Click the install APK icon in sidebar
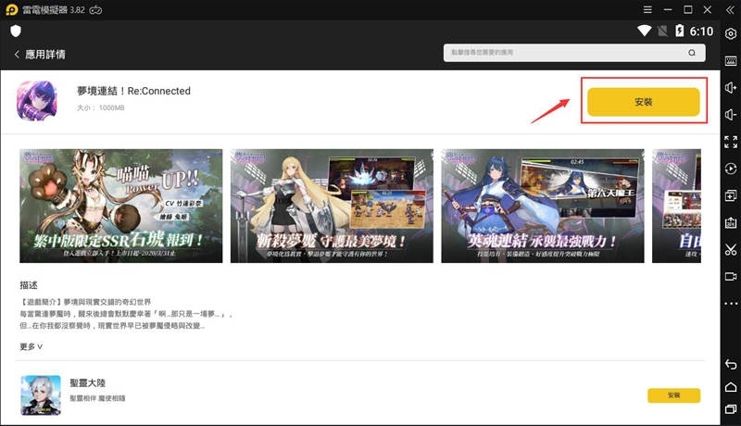The height and width of the screenshot is (426, 741). pos(731,222)
